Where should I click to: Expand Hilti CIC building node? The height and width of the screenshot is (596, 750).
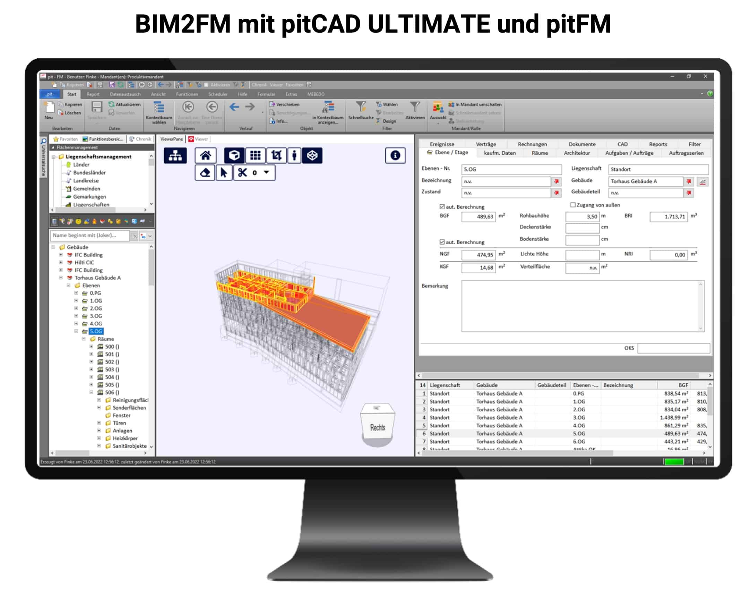click(61, 263)
